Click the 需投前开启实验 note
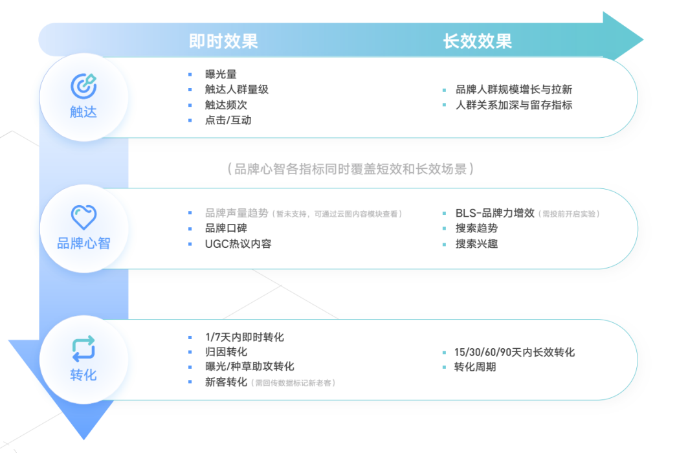The width and height of the screenshot is (699, 453). point(569,214)
